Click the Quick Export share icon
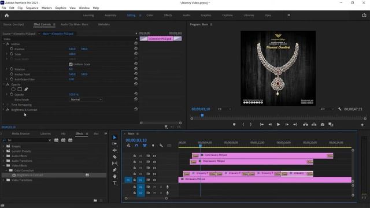 [x=364, y=15]
